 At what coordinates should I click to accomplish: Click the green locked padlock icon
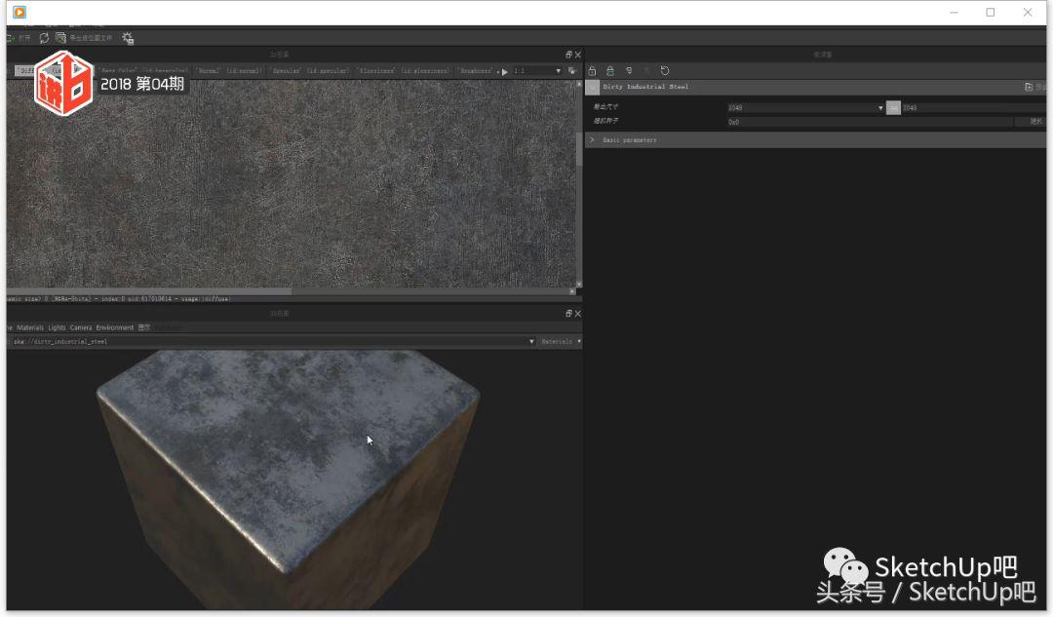click(610, 71)
